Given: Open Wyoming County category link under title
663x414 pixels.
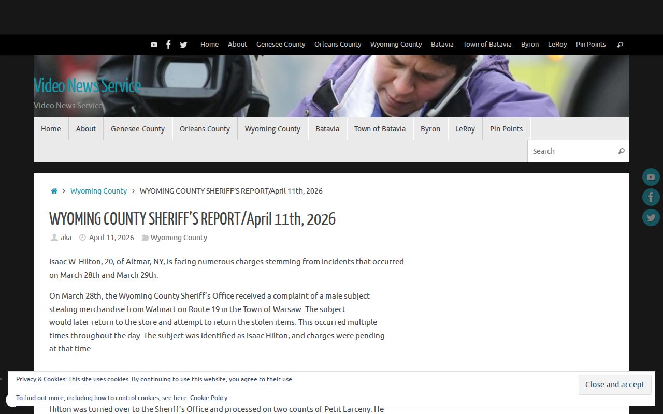Looking at the screenshot, I should (x=179, y=238).
